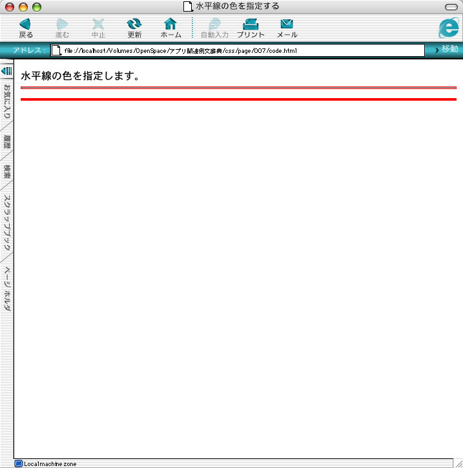The image size is (463, 468).
Task: Open the ホーム home page
Action: point(170,28)
